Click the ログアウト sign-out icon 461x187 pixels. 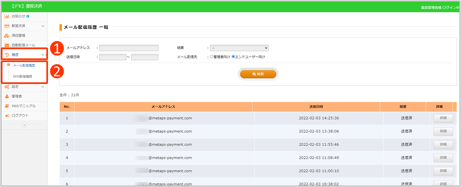click(x=7, y=116)
